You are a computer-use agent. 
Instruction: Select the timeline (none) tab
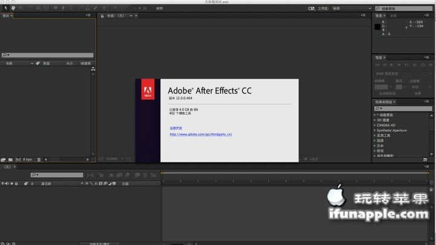(7, 167)
